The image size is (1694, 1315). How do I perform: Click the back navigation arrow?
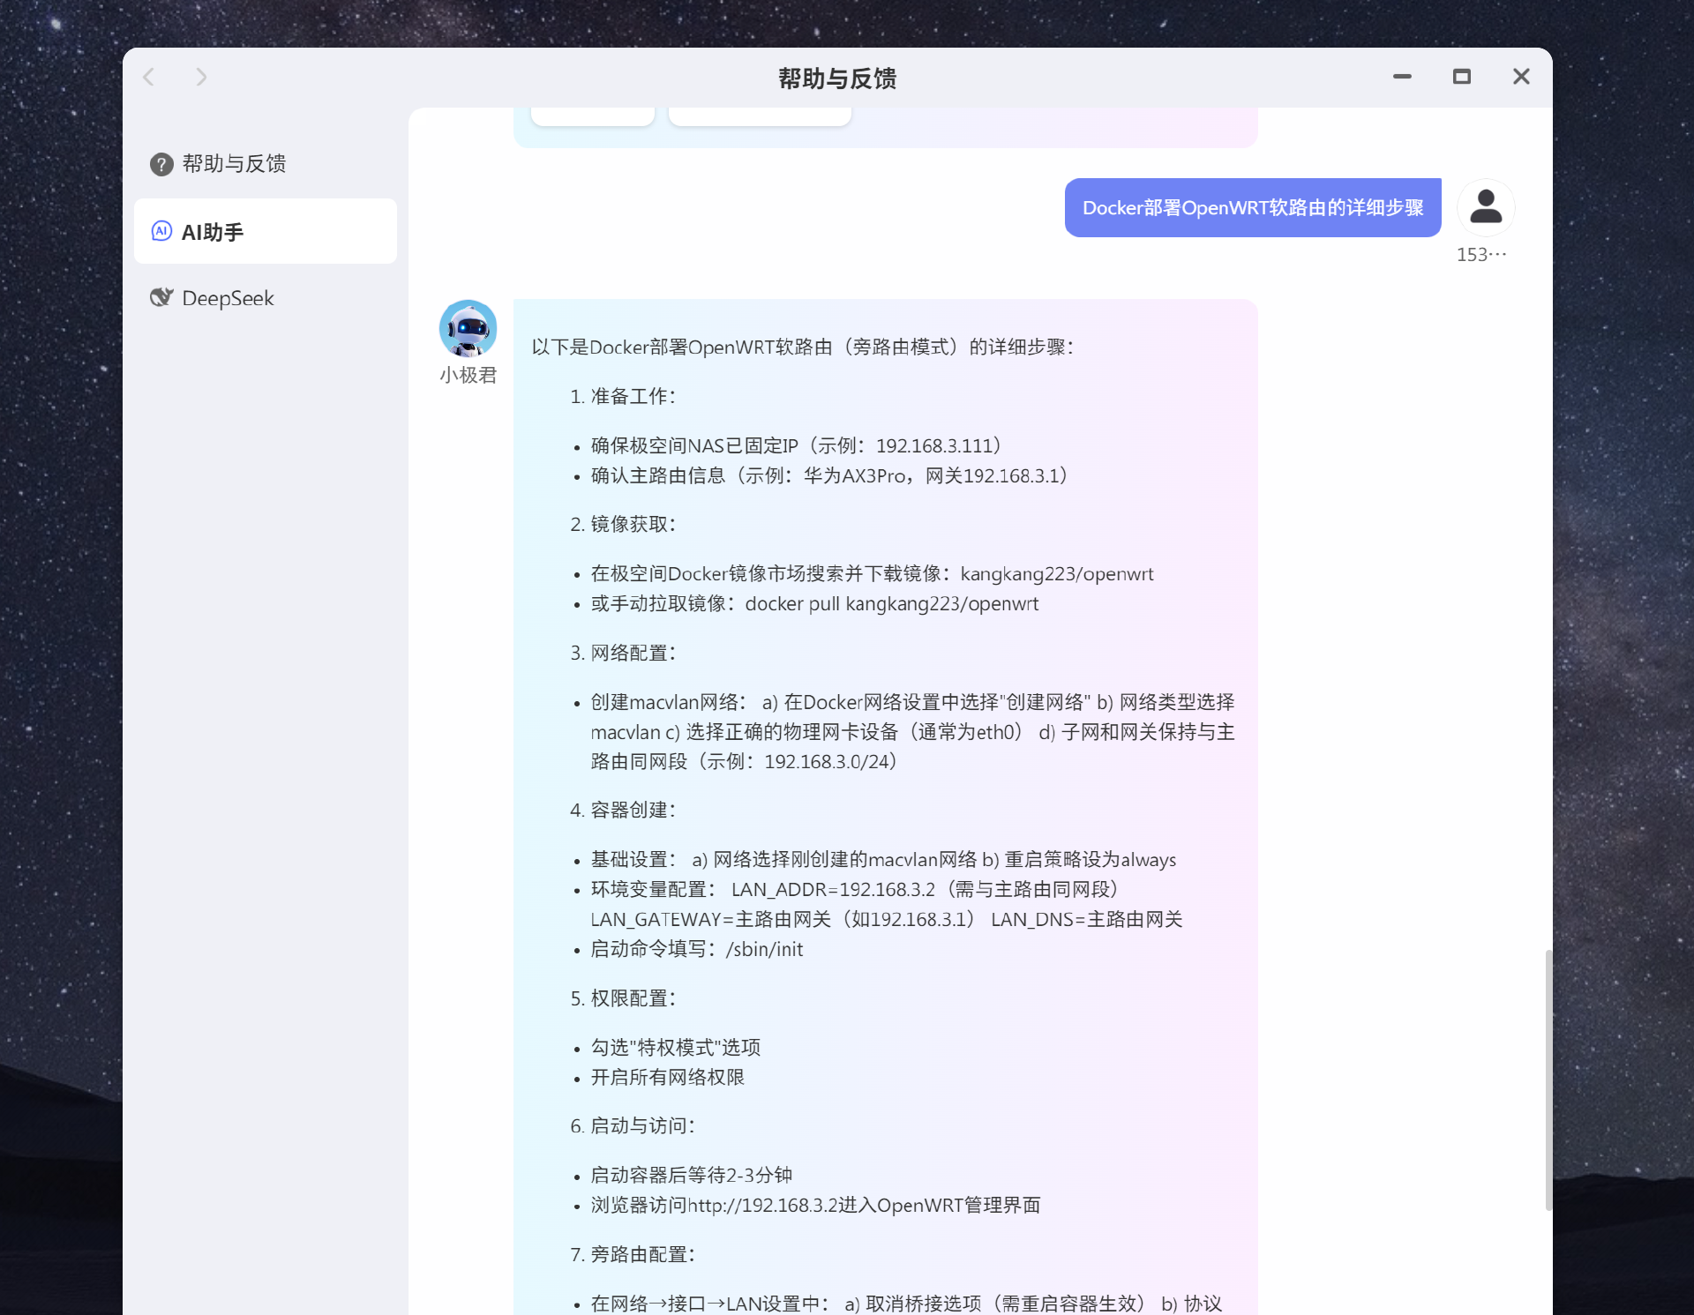[149, 78]
